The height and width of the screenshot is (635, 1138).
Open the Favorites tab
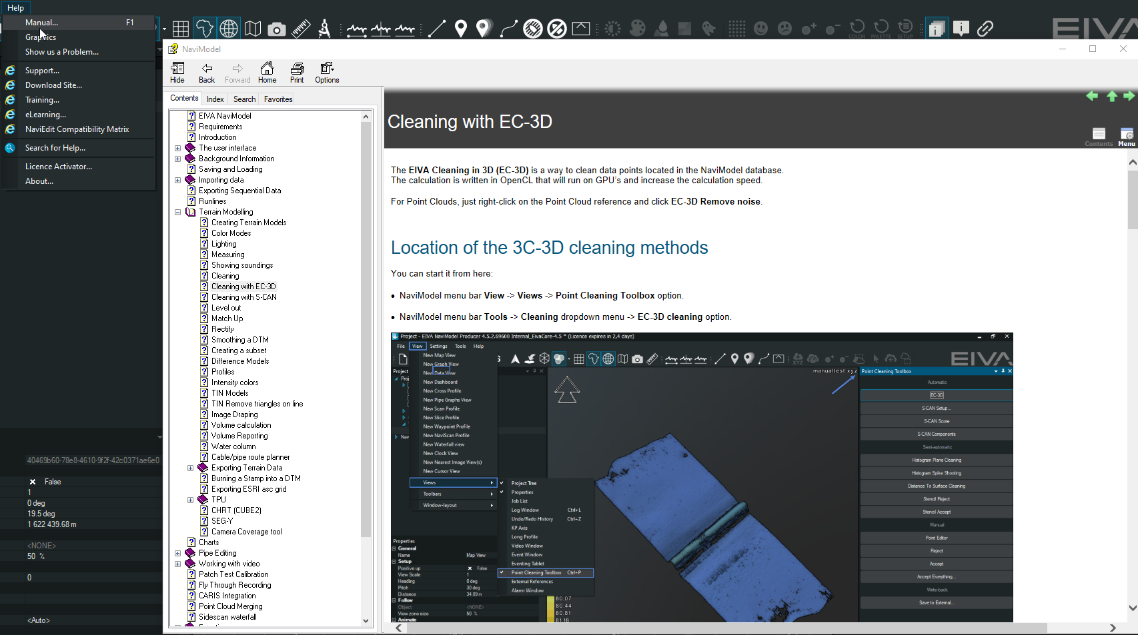point(278,99)
